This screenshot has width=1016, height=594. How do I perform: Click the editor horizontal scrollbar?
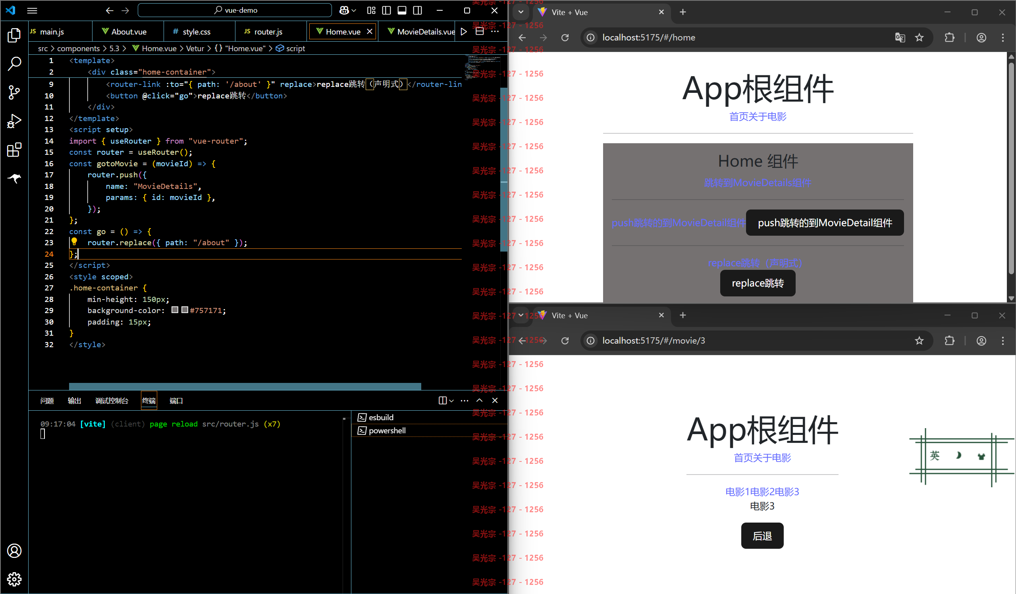(x=245, y=386)
